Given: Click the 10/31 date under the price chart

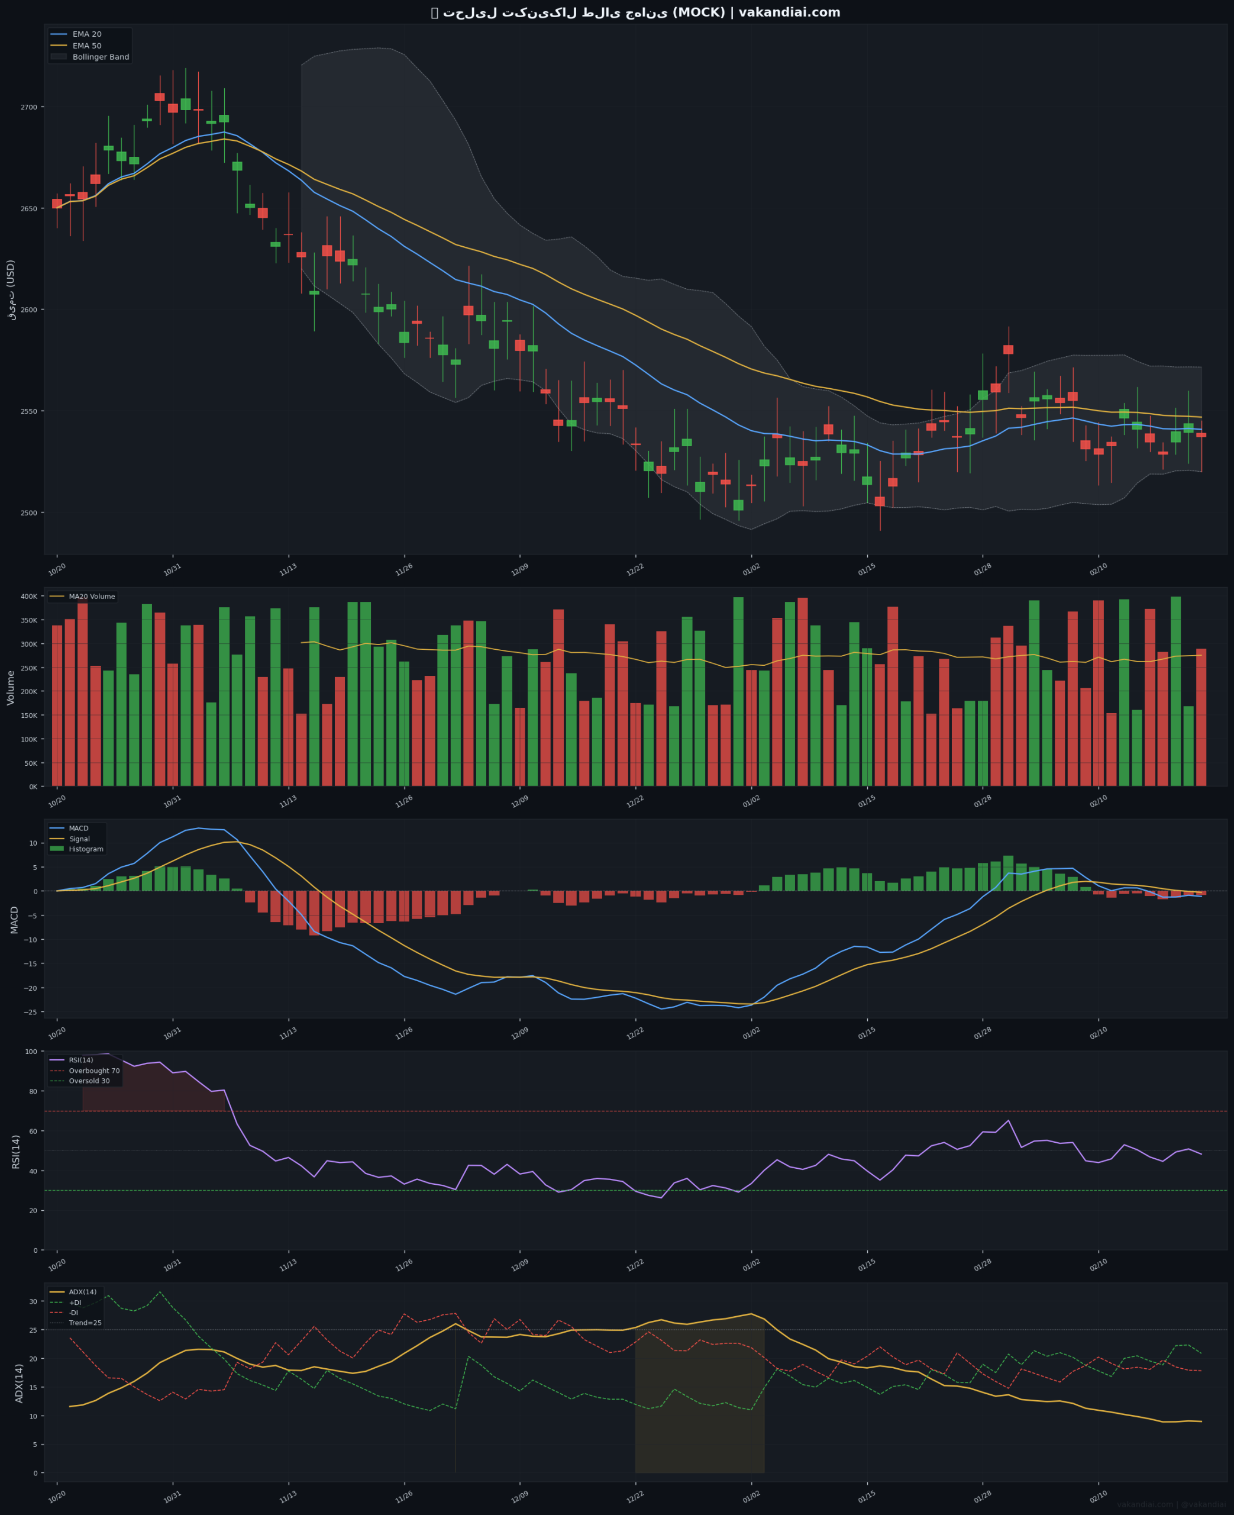Looking at the screenshot, I should tap(173, 569).
